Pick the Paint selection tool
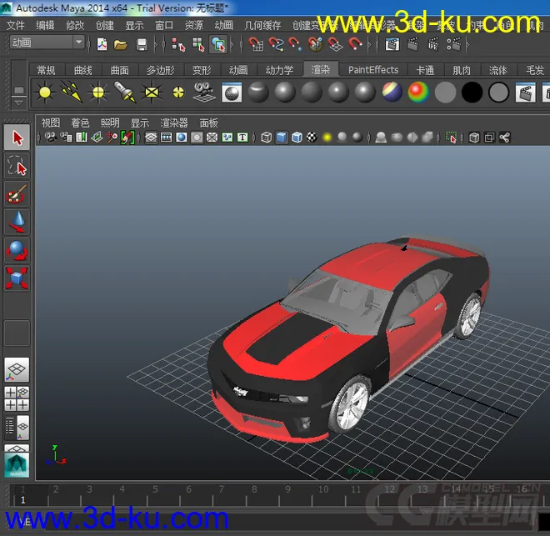This screenshot has width=550, height=536. (x=17, y=195)
